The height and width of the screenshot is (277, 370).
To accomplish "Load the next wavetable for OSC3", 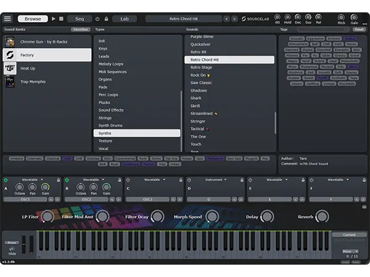I will click(179, 199).
